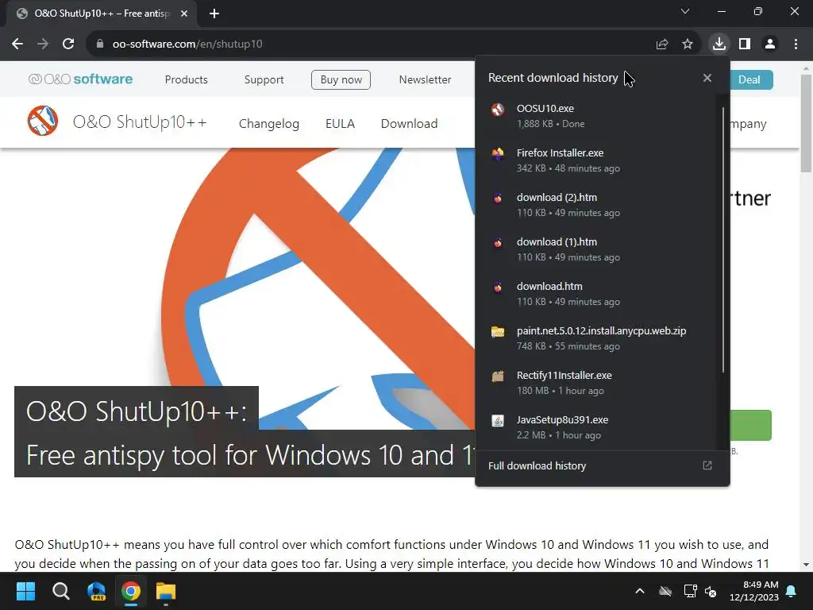Click the download (2).htm file icon
The width and height of the screenshot is (813, 610).
tap(498, 198)
